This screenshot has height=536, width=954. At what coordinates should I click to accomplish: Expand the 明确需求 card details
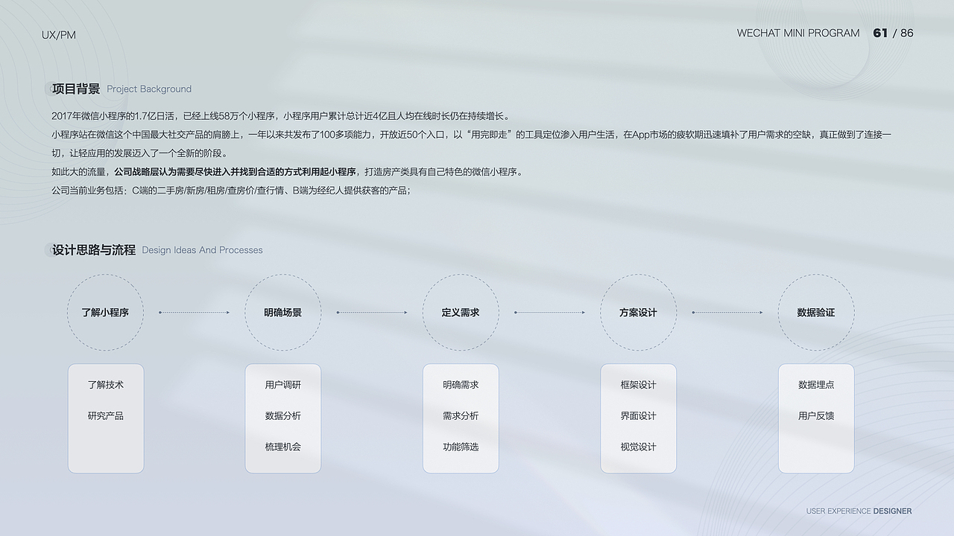tap(461, 384)
